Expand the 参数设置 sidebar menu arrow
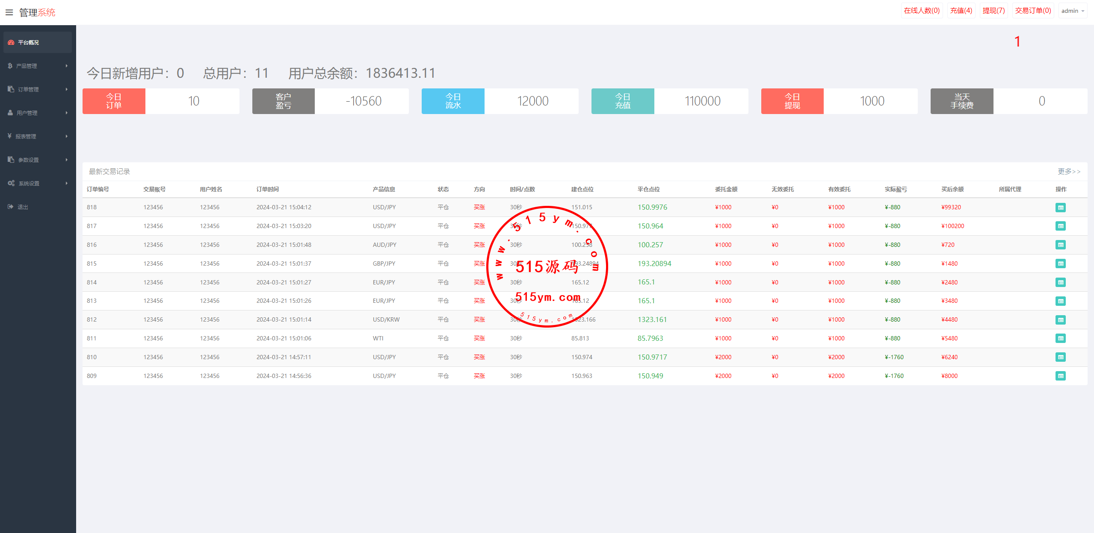Image resolution: width=1094 pixels, height=533 pixels. point(67,160)
